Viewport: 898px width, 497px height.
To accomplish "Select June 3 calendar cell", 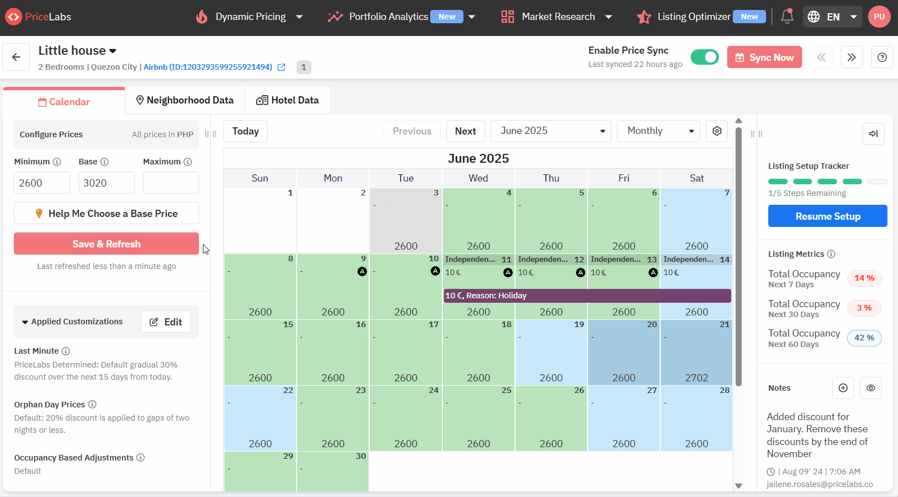I will [x=406, y=220].
